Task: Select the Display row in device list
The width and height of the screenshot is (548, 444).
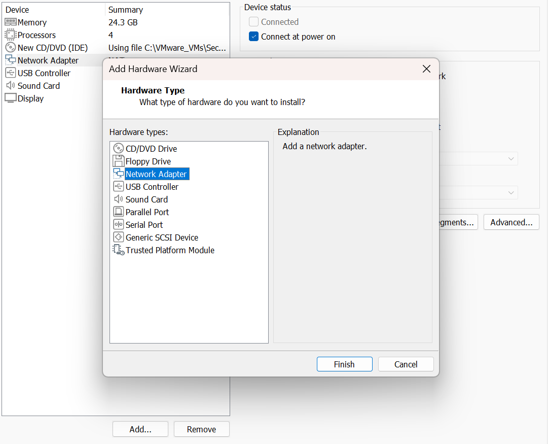Action: pyautogui.click(x=30, y=98)
